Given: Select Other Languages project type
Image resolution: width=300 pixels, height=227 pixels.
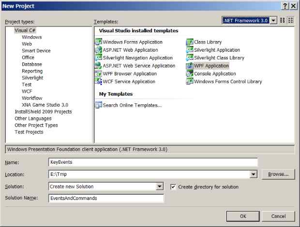Looking at the screenshot, I should pyautogui.click(x=33, y=118).
